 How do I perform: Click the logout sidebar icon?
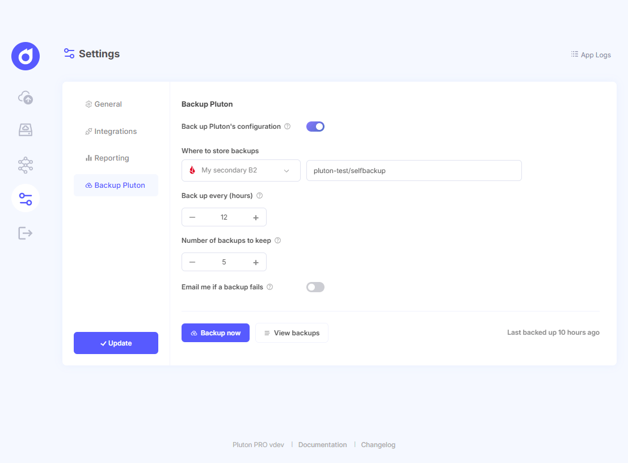coord(25,233)
